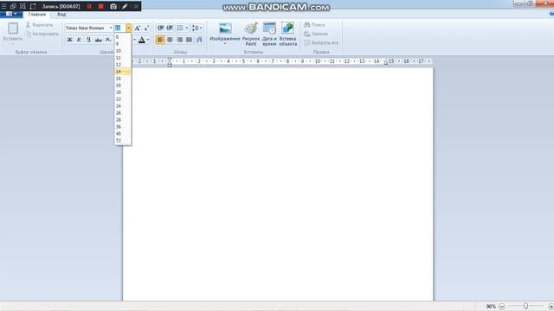Take a screenshot with Bandicam camera icon

(113, 6)
